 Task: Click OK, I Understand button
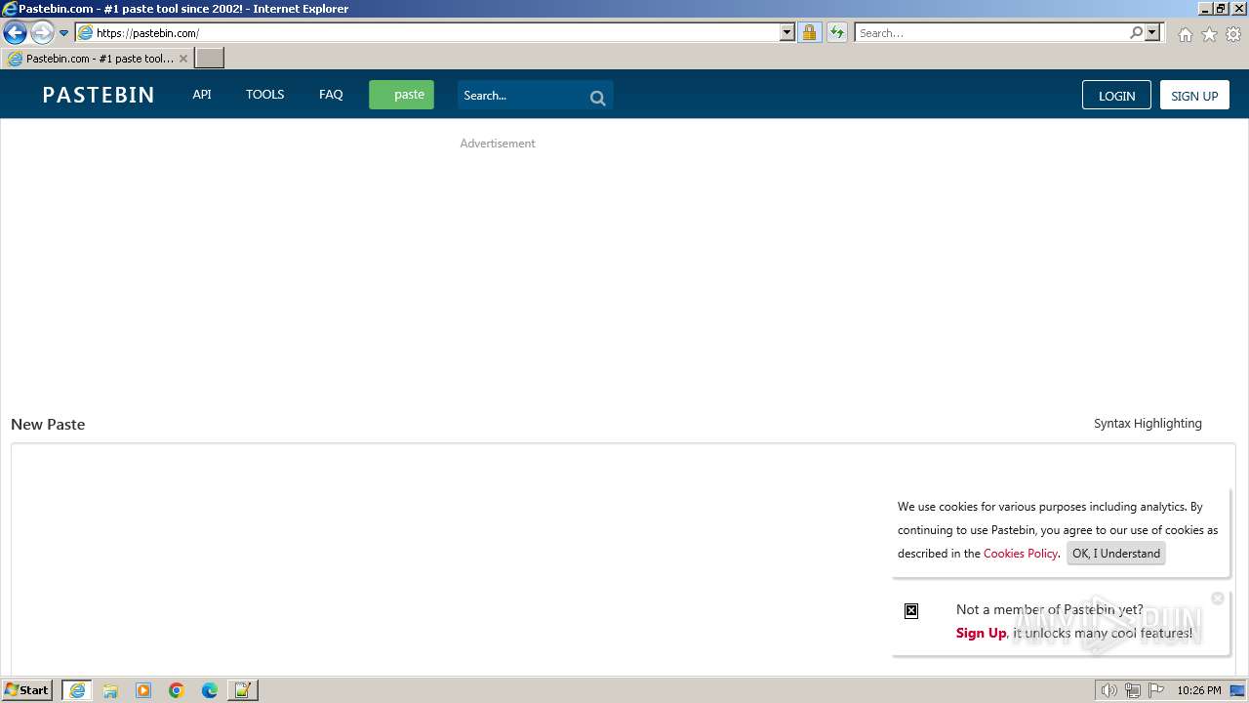pos(1116,554)
